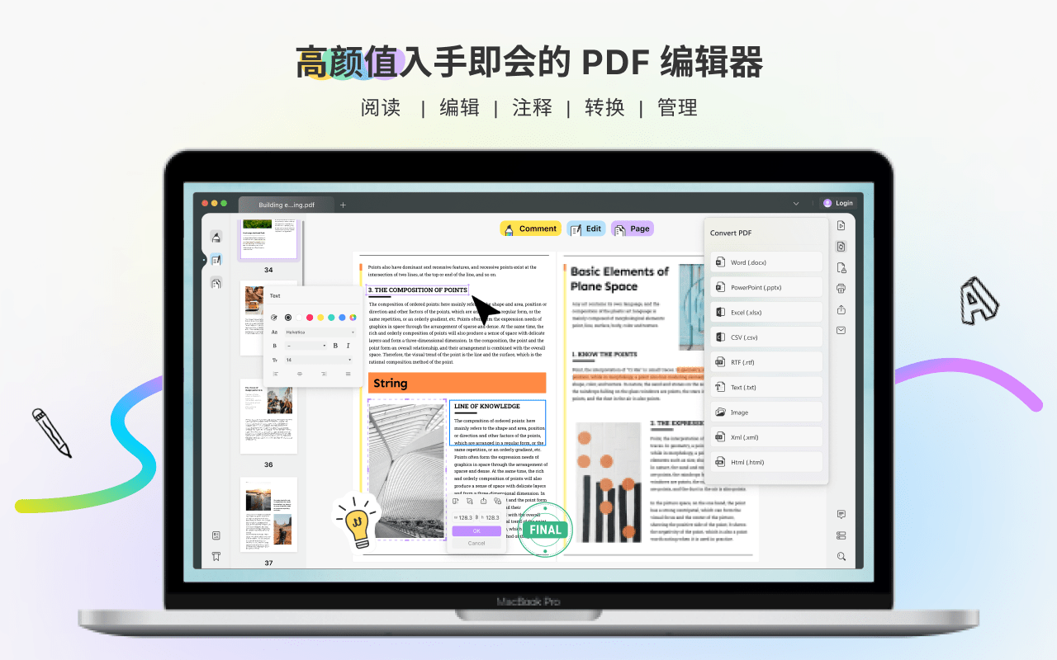Screen dimensions: 1057x660
Task: Click the image height field 128.3
Action: tap(490, 517)
